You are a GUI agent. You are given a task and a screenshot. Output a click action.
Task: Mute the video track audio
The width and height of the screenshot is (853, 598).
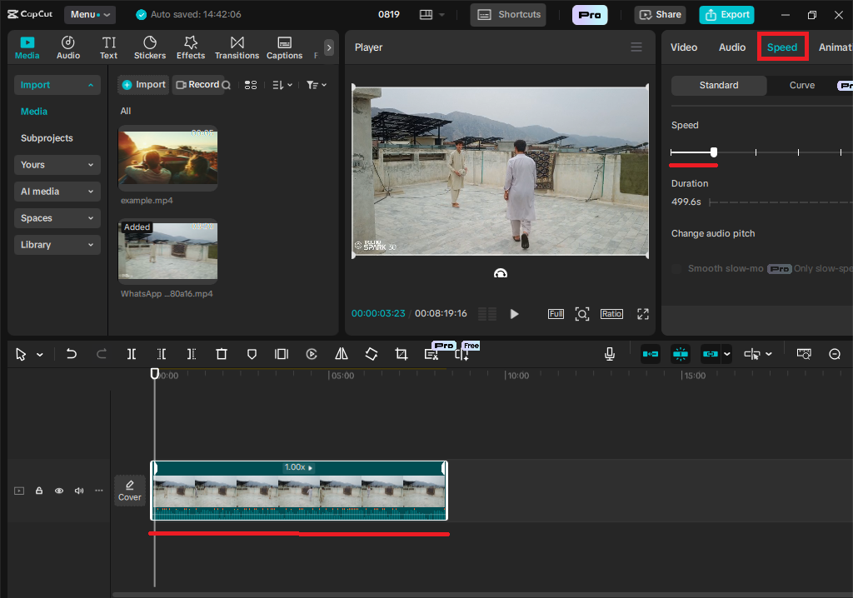pyautogui.click(x=79, y=491)
